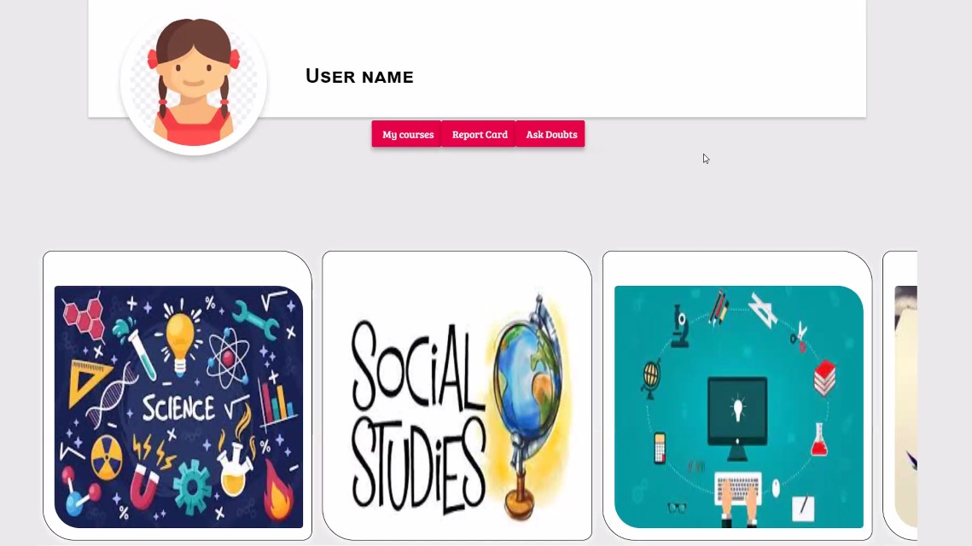Viewport: 972px width, 546px height.
Task: Click the User name heading
Action: pos(359,76)
